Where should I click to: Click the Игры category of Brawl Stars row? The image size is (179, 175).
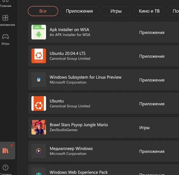tap(144, 128)
